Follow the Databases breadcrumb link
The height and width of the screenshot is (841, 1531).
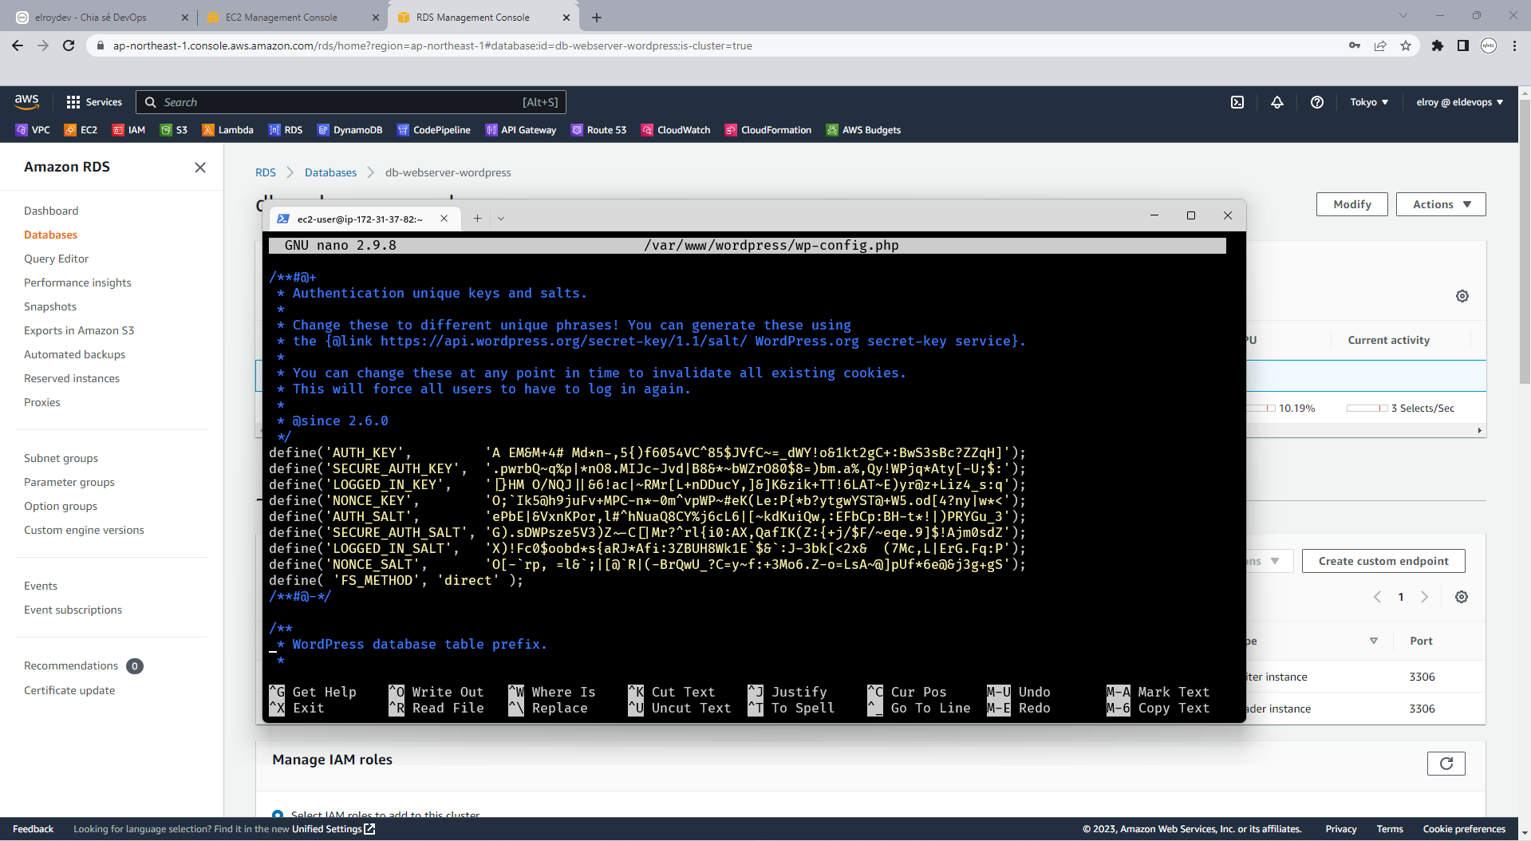(330, 172)
